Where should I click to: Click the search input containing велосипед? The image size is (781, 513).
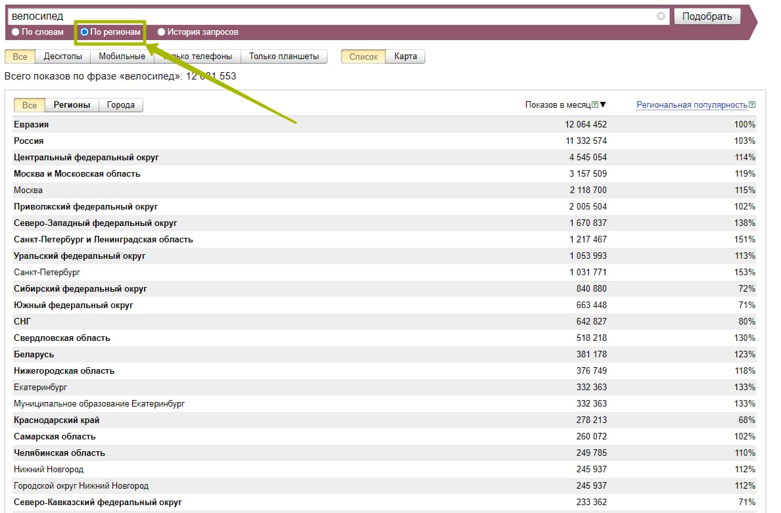click(x=329, y=16)
